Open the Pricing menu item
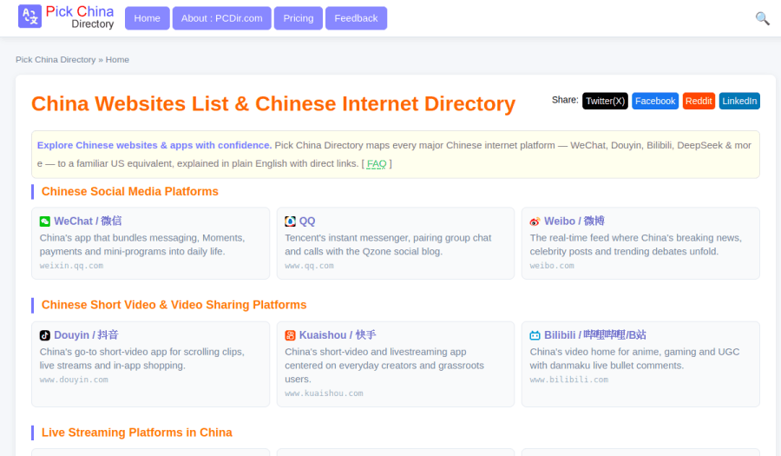Image resolution: width=781 pixels, height=456 pixels. click(299, 18)
